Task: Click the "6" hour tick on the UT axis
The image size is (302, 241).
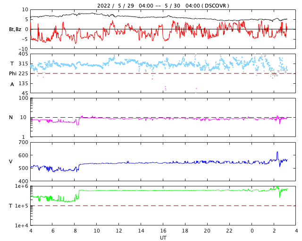Action: [53, 231]
